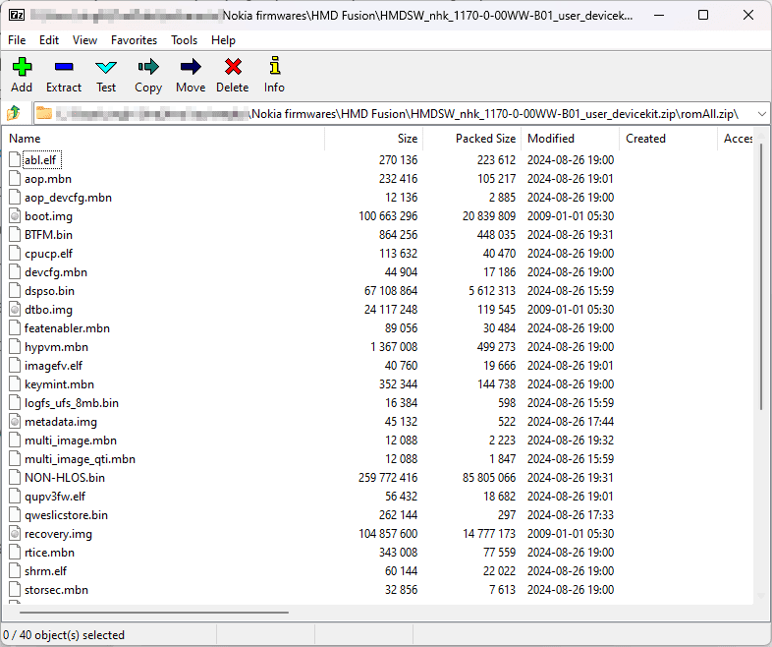Select the shrm.elf file icon
The width and height of the screenshot is (772, 647).
point(16,571)
